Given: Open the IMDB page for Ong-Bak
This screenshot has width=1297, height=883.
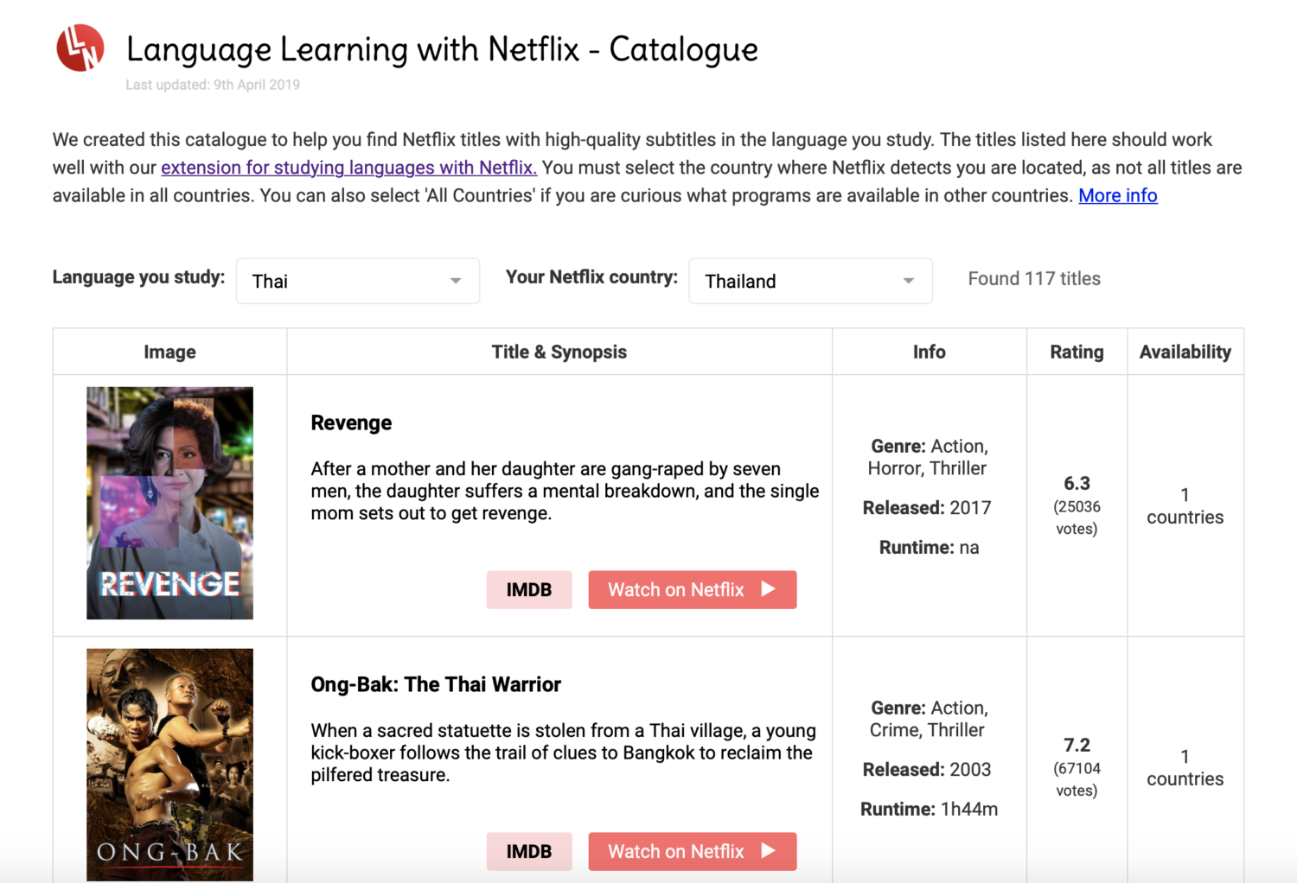Looking at the screenshot, I should 529,851.
